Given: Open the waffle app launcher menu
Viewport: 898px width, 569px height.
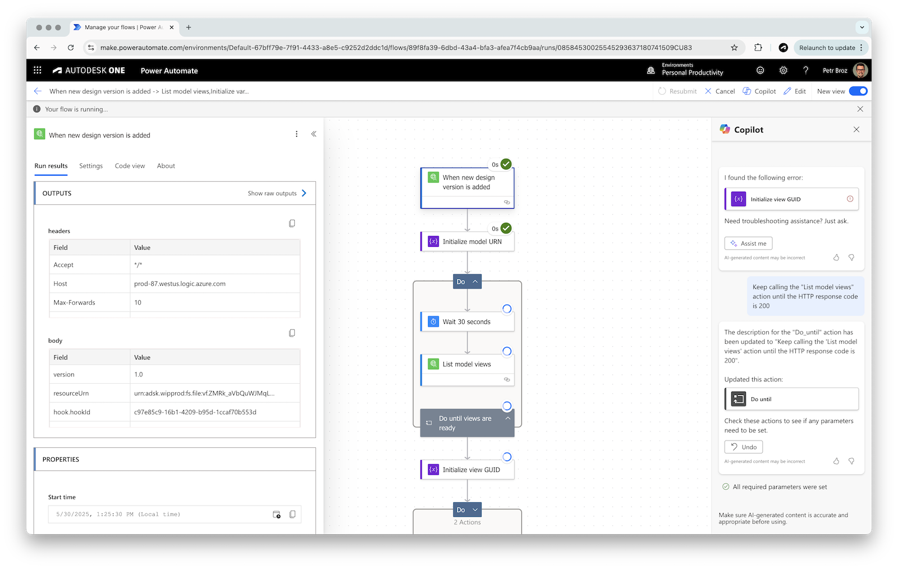Looking at the screenshot, I should coord(37,70).
